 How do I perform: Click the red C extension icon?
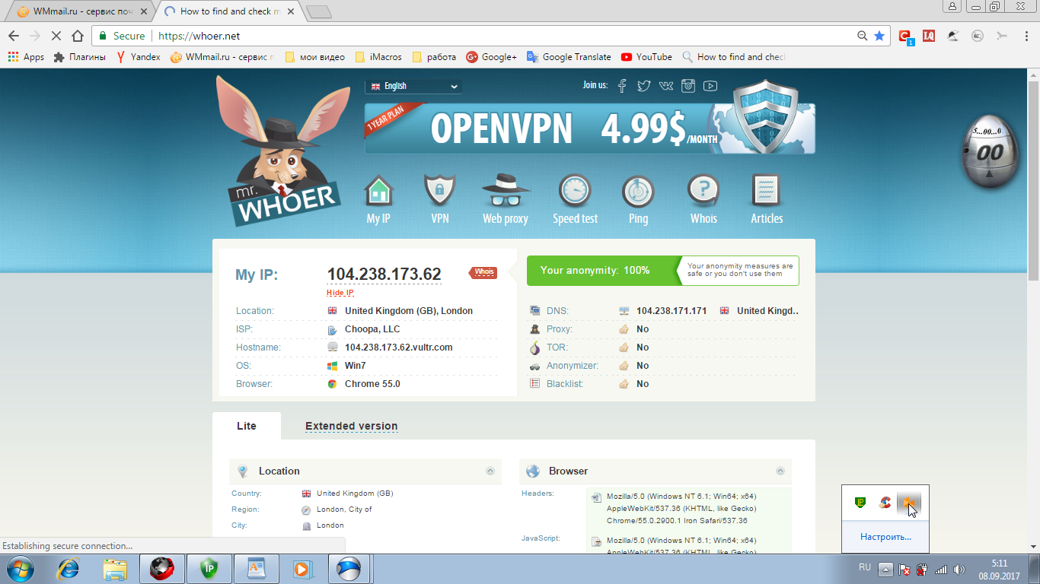(905, 36)
